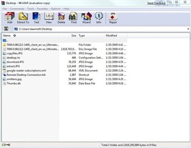Click the status bar total bytes text
The width and height of the screenshot is (191, 148).
tap(129, 145)
